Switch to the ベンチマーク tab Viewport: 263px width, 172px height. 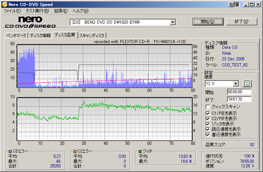16,35
